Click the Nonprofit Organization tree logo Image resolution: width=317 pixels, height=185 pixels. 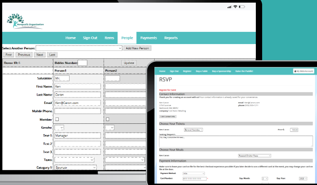(25, 21)
